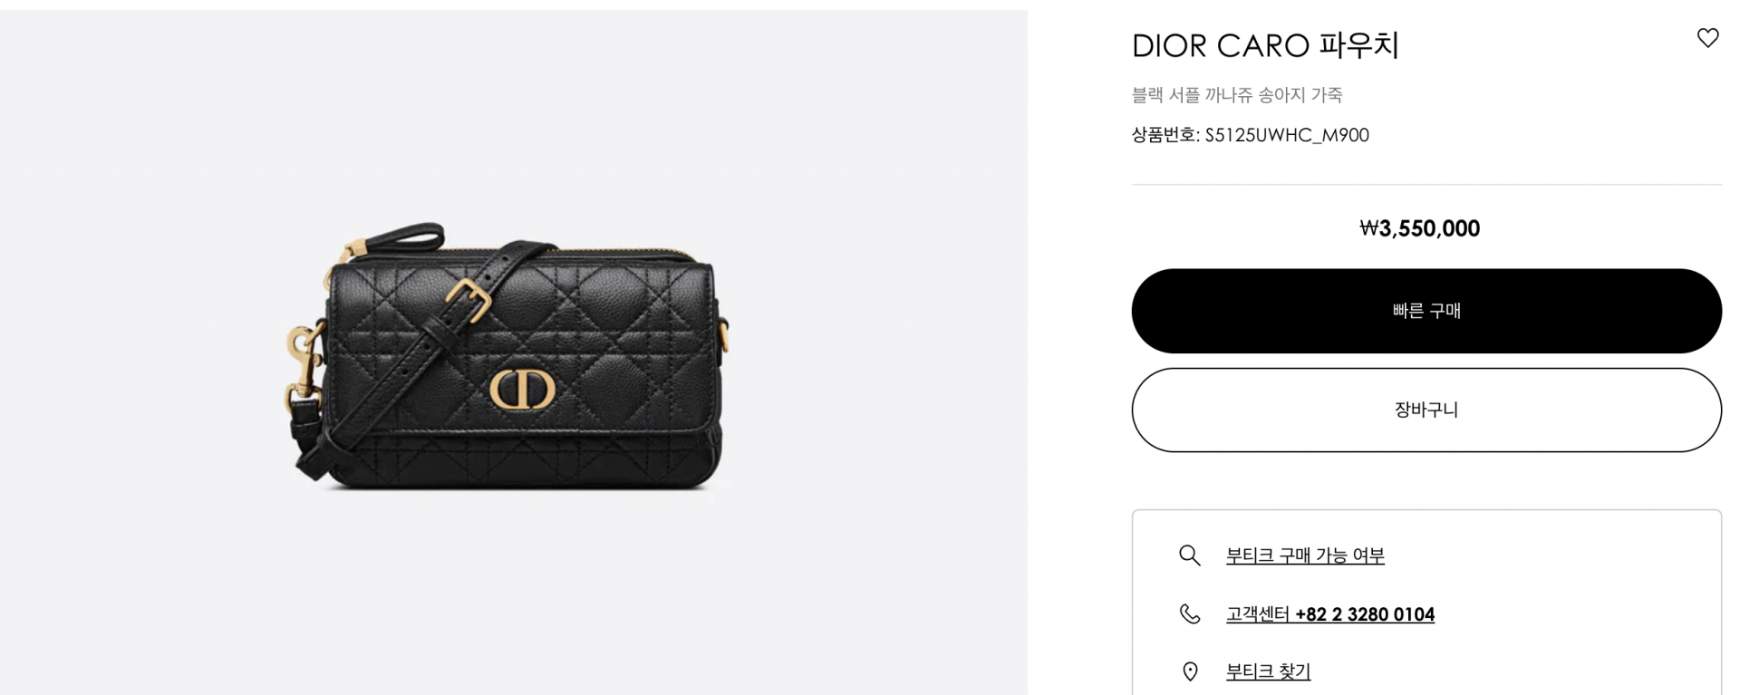Open the 부티크 구매 가능 여부 link
Viewport: 1740px width, 695px height.
click(1305, 555)
